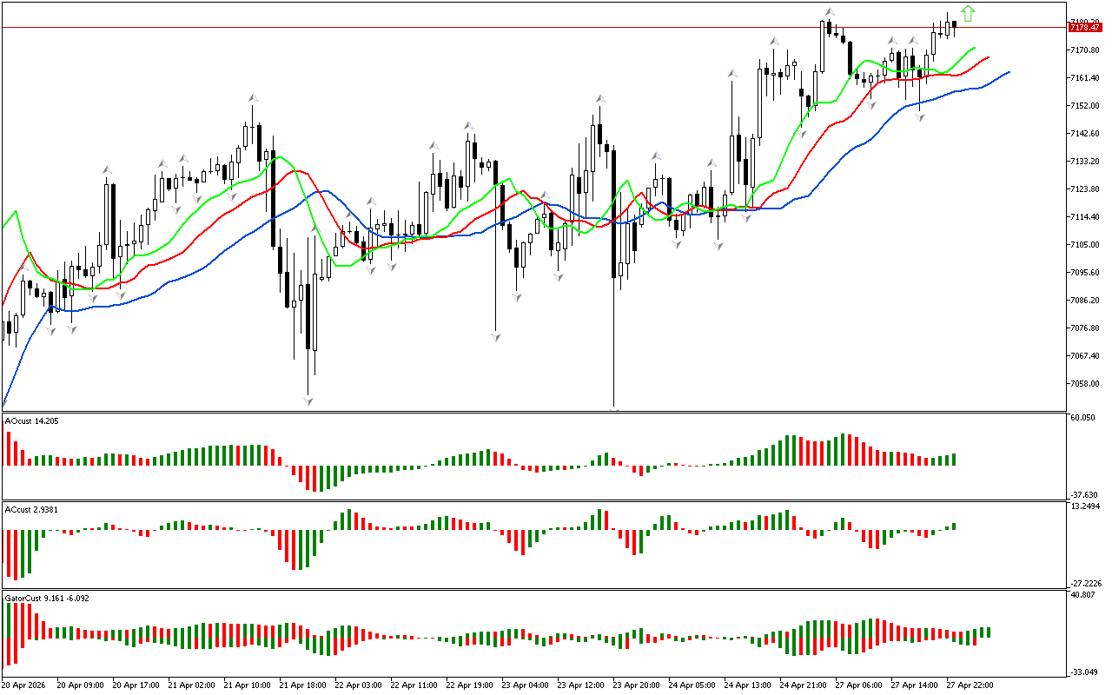Viewport: 1112px width, 695px height.
Task: Select the down fractal below 21 Apr 18:00 low
Action: (308, 400)
